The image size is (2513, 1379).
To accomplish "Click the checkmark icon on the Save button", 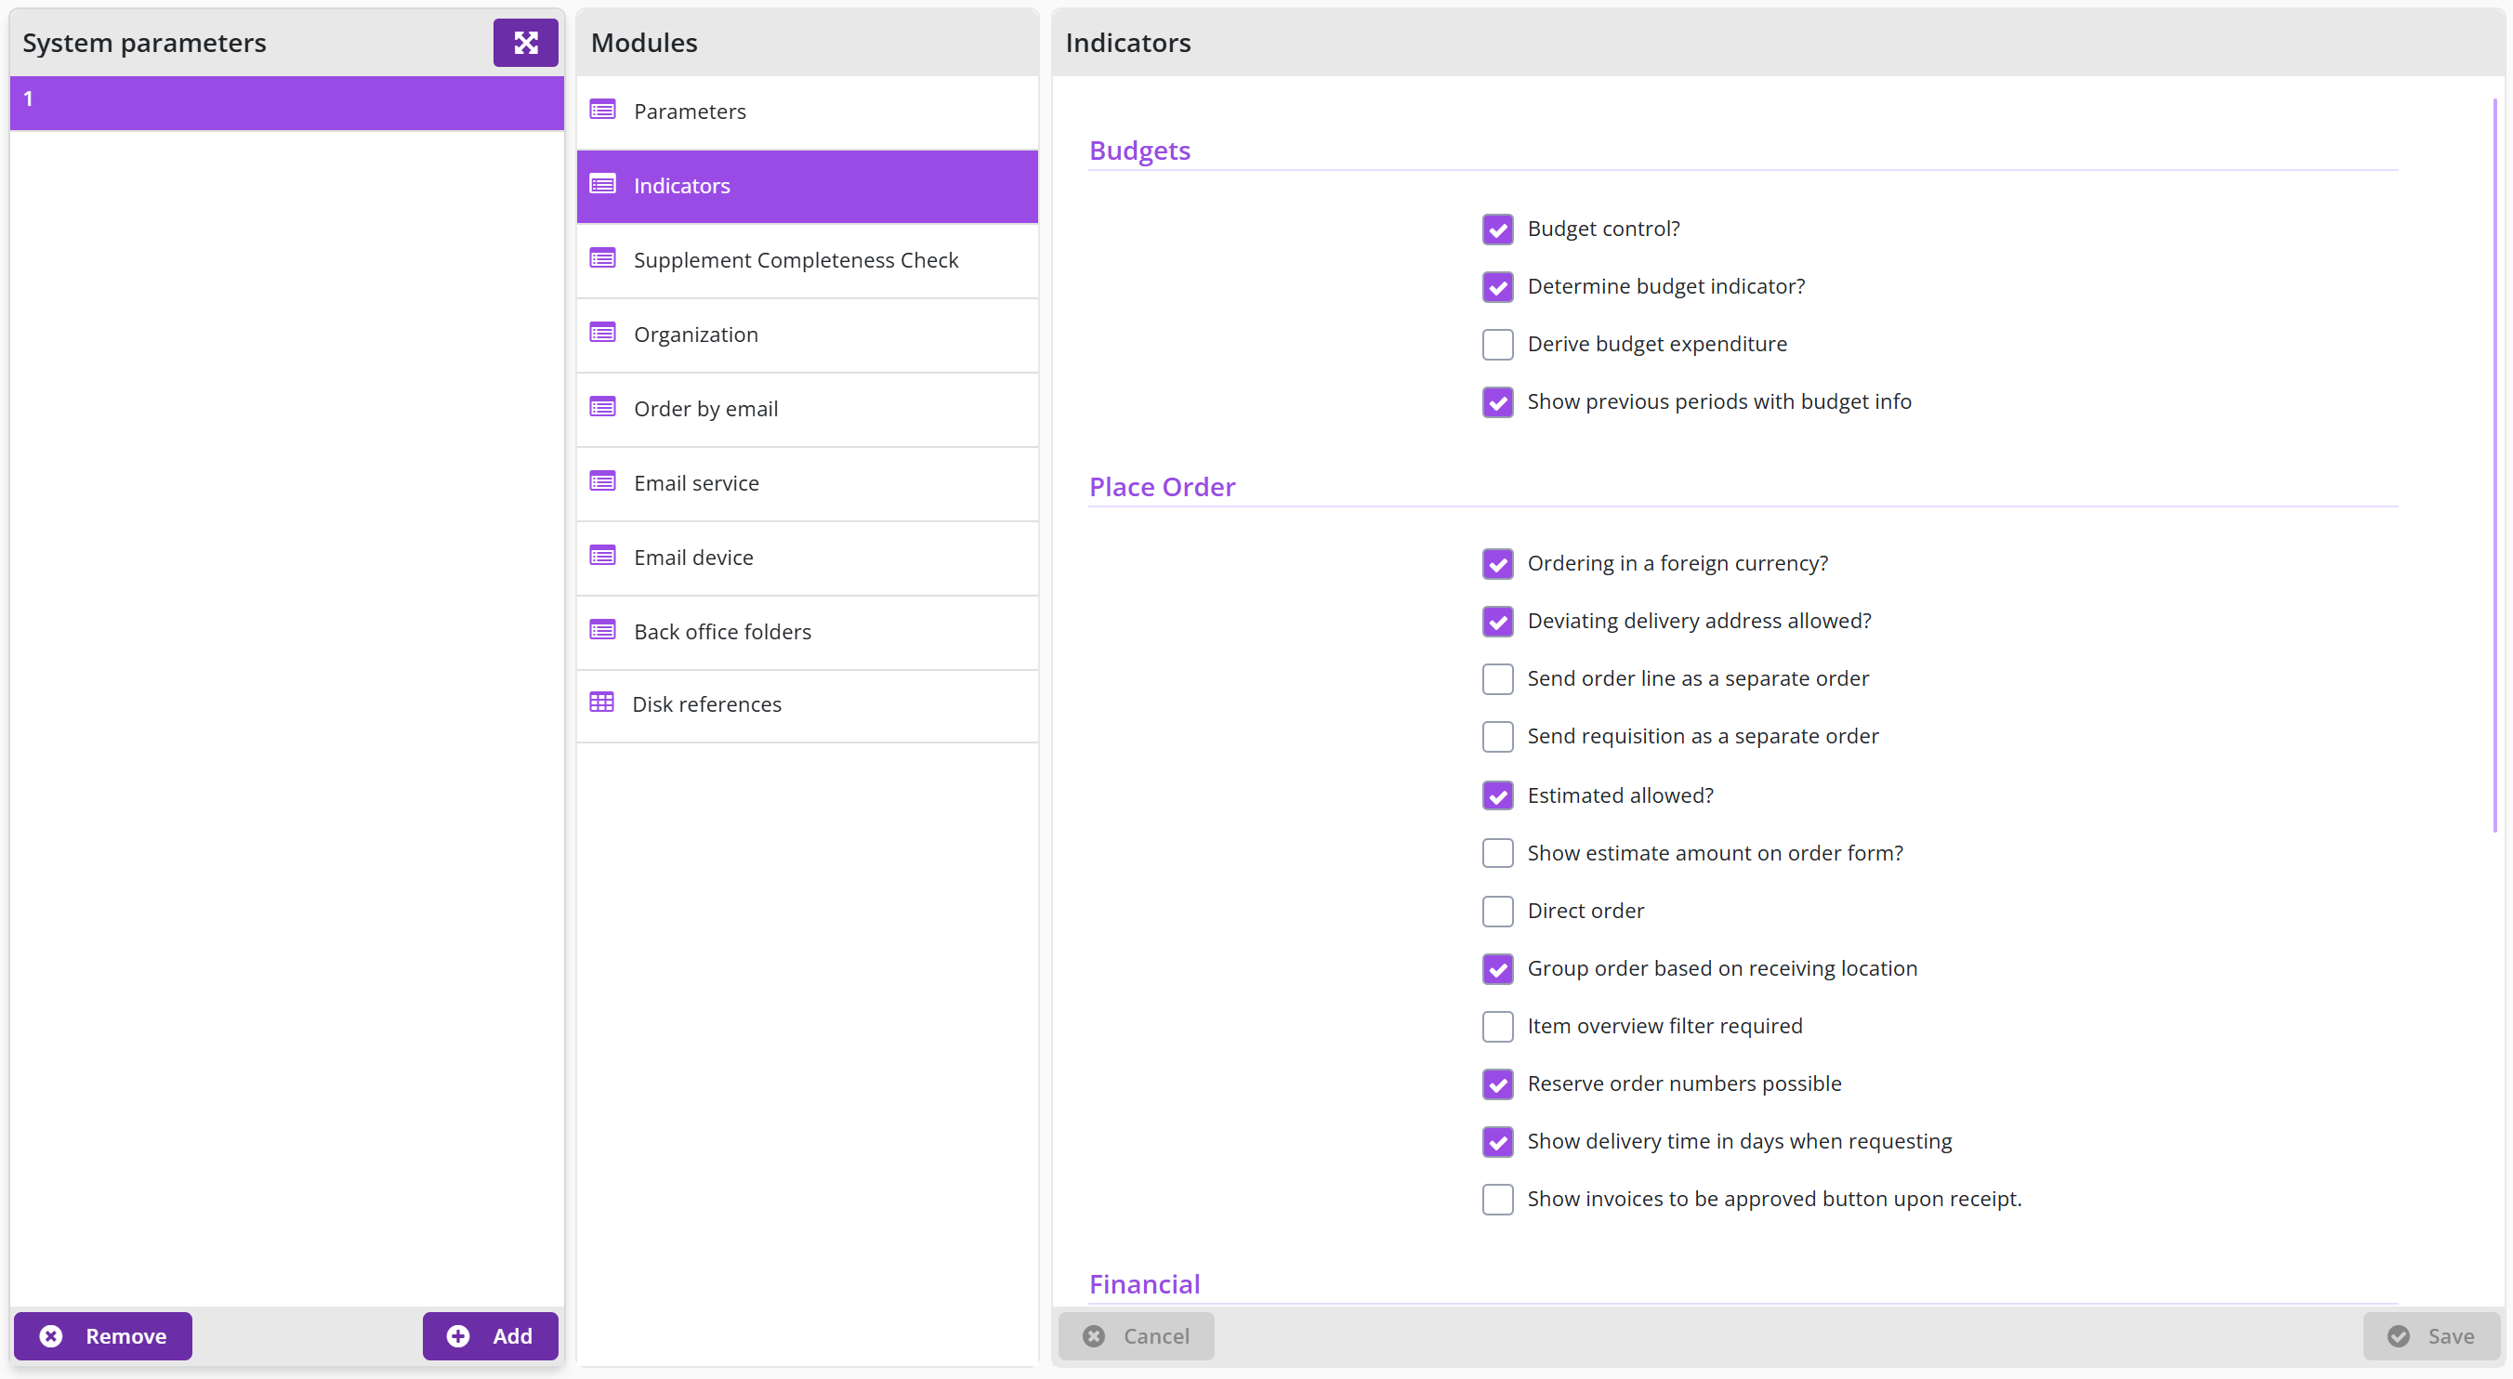I will point(2399,1336).
